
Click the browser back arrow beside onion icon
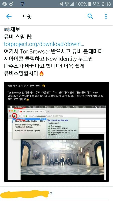pos(20,116)
